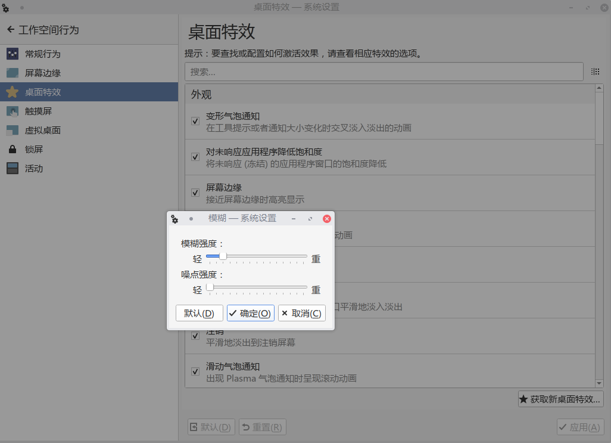Viewport: 611px width, 443px height.
Task: Click the gear icon in the main window title bar
Action: coord(5,7)
